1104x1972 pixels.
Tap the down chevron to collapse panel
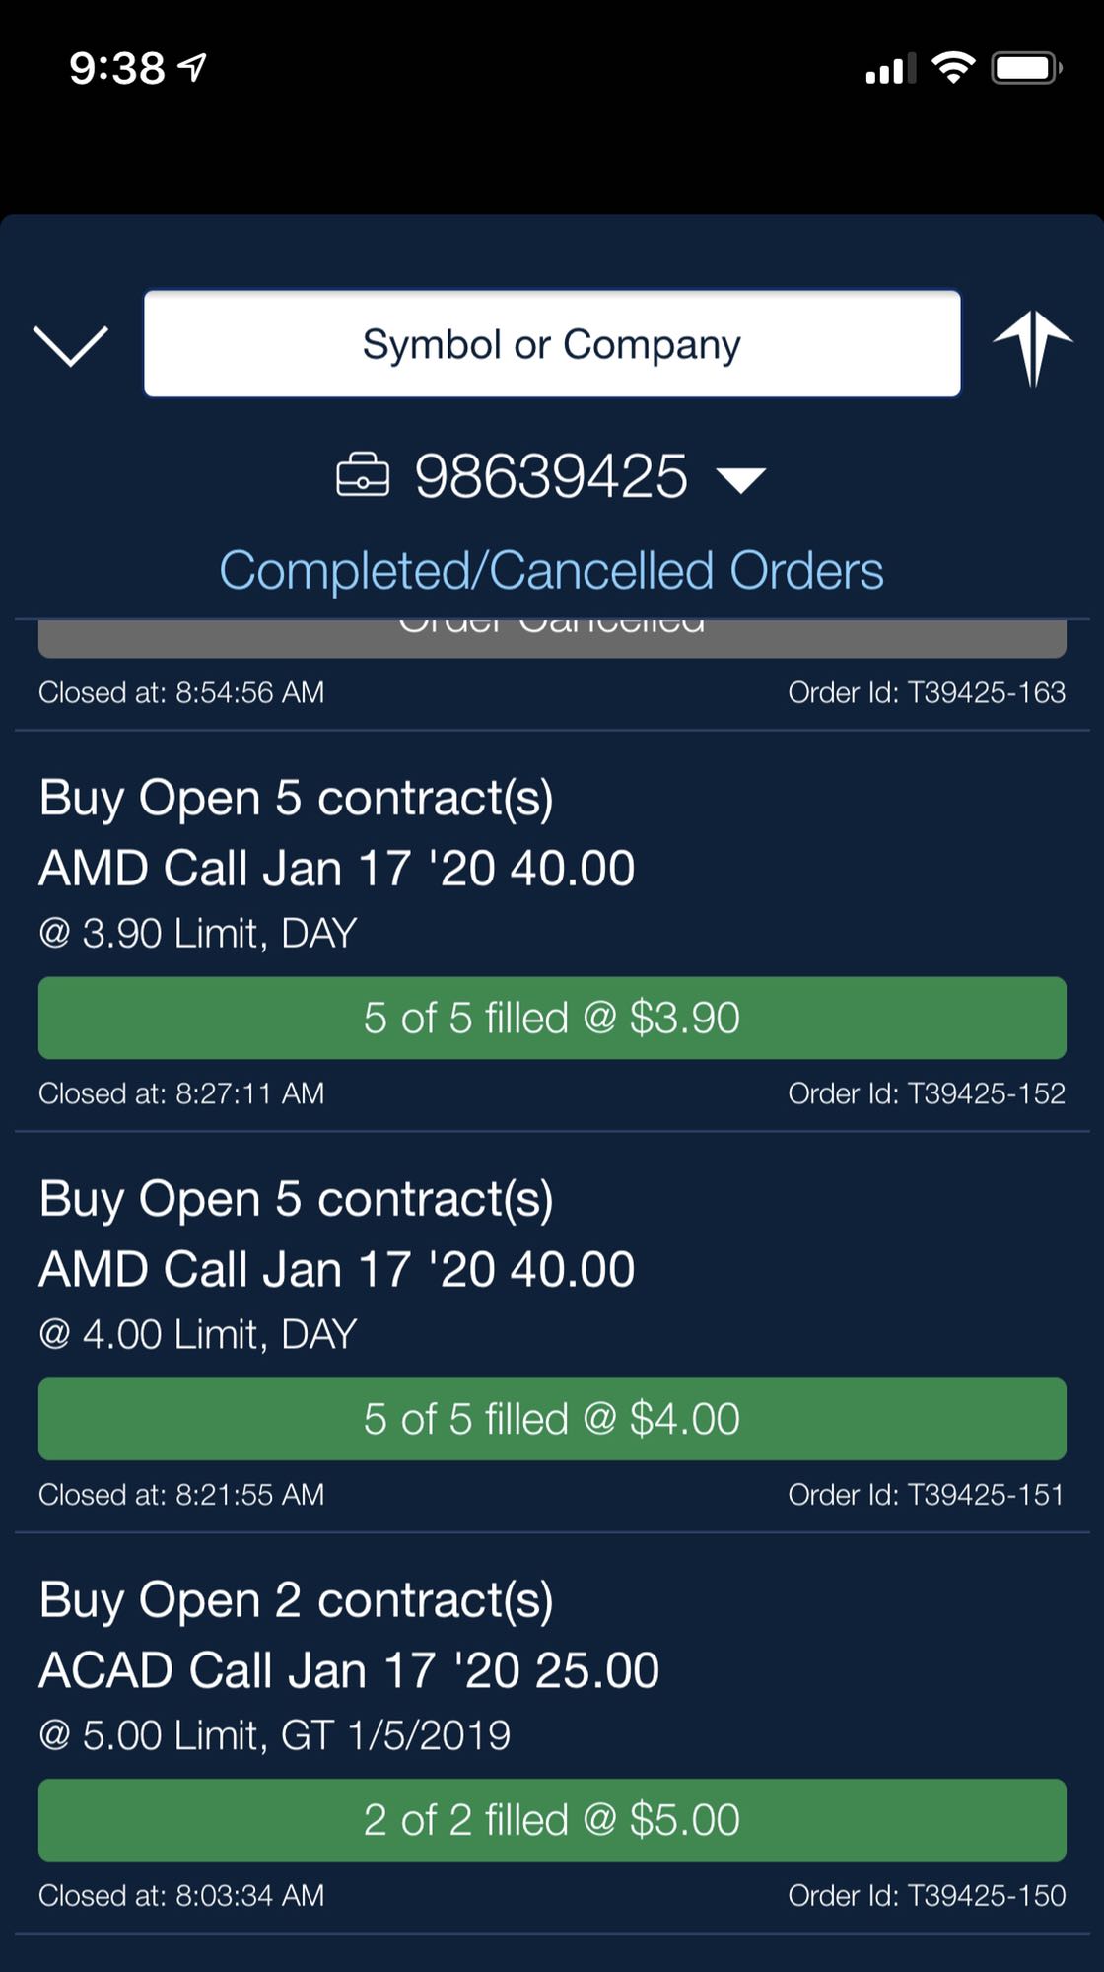(71, 345)
